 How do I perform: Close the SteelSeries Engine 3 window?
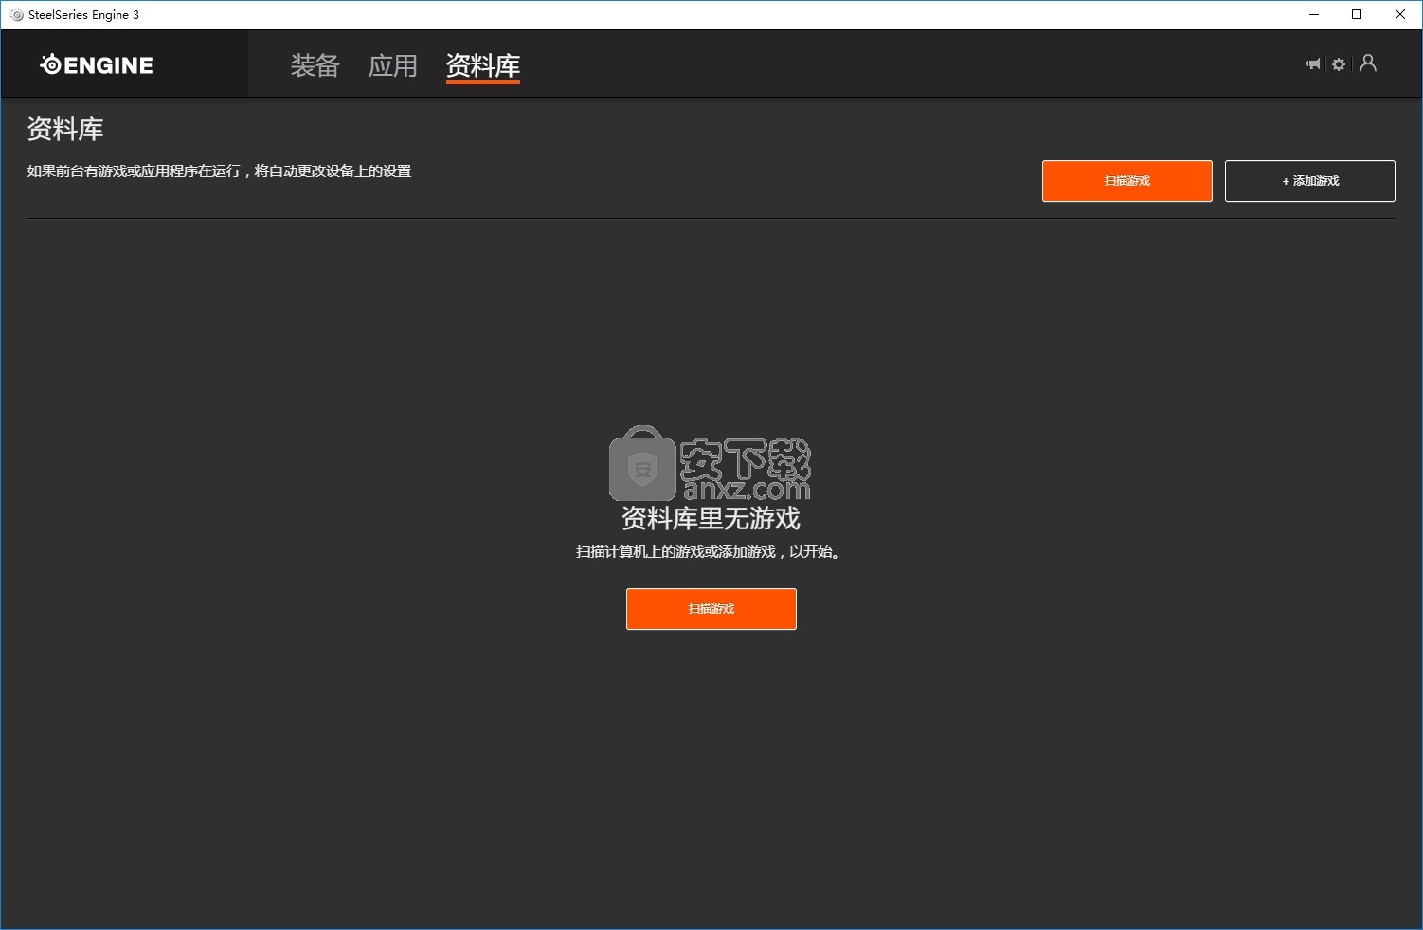(x=1400, y=14)
